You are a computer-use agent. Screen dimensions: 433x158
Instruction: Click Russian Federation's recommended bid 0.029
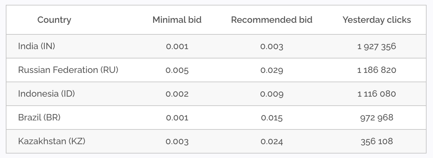272,70
